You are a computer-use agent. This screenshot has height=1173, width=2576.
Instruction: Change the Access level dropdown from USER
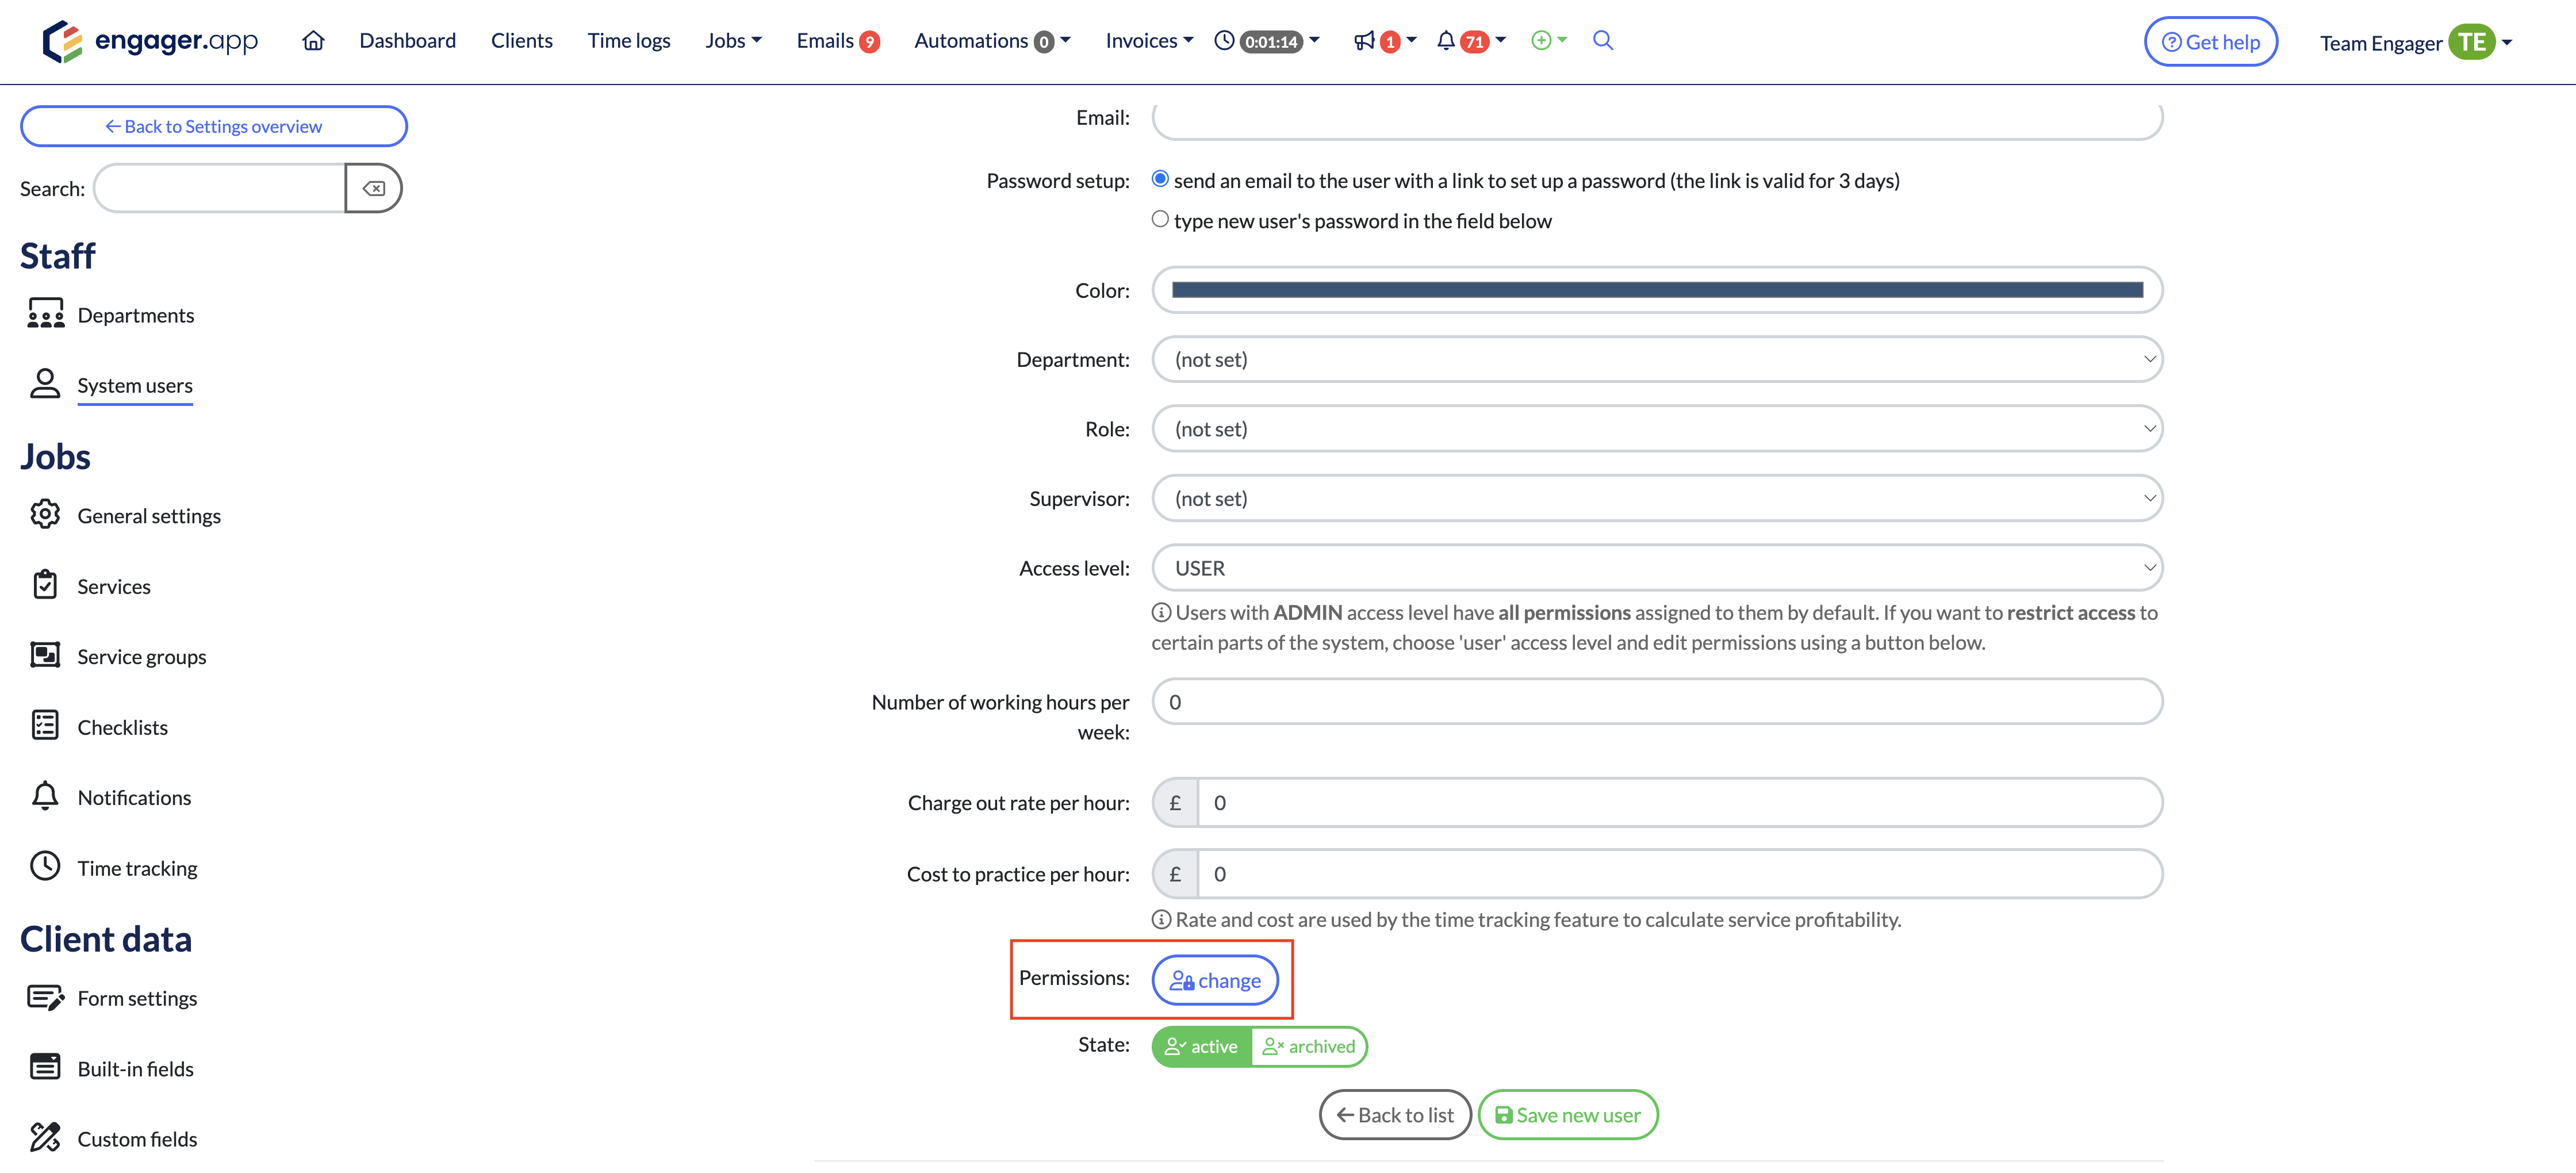(x=1656, y=568)
